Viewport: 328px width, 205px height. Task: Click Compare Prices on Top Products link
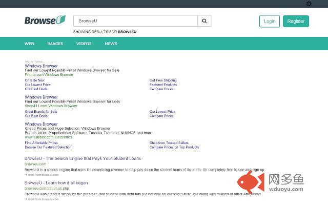(174, 147)
